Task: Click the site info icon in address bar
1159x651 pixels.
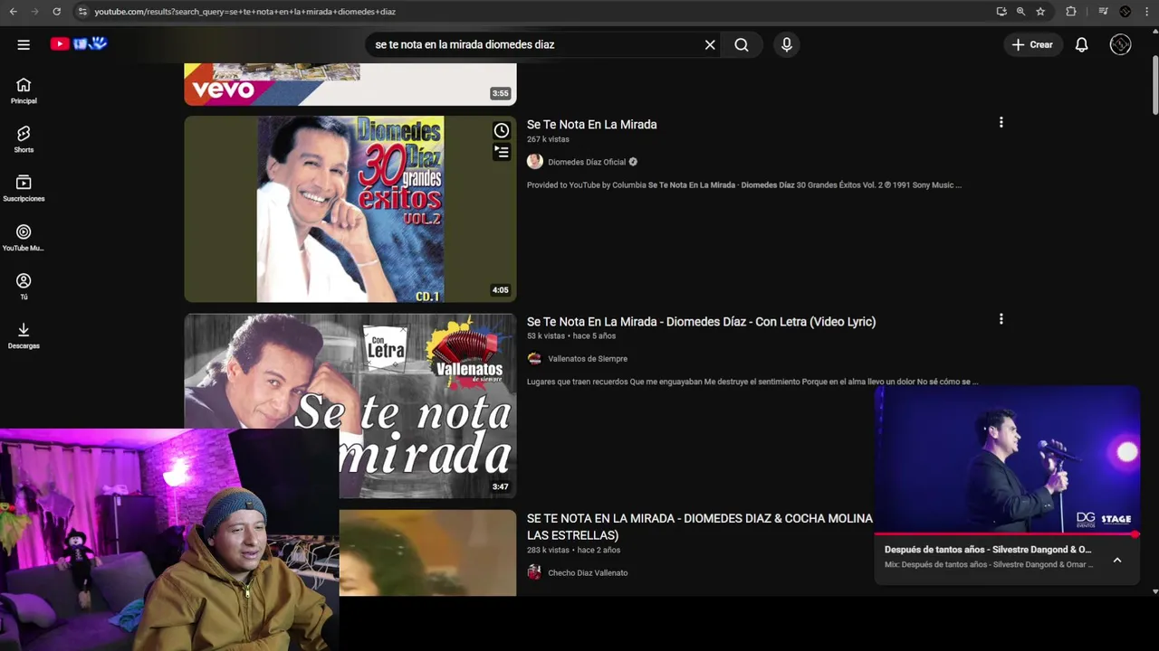Action: 81,12
